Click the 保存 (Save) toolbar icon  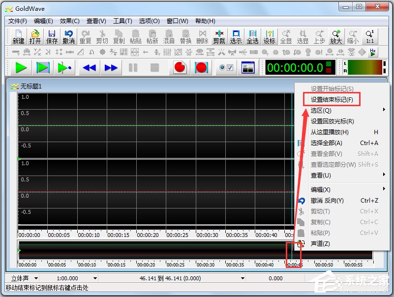coord(52,37)
